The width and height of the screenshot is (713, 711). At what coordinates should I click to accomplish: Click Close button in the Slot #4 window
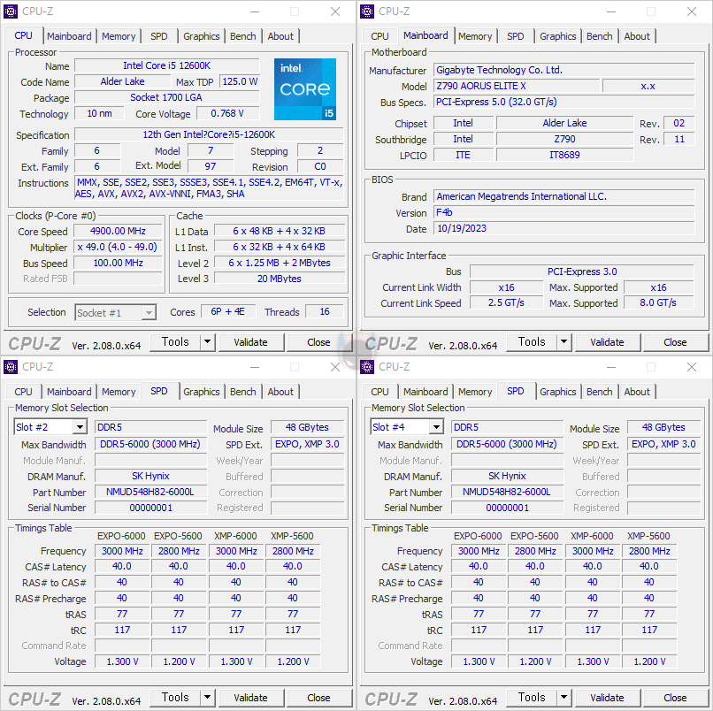click(675, 698)
